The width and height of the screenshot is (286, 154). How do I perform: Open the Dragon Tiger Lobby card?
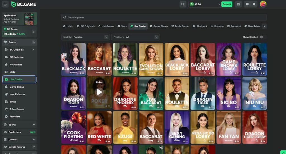click(x=255, y=127)
